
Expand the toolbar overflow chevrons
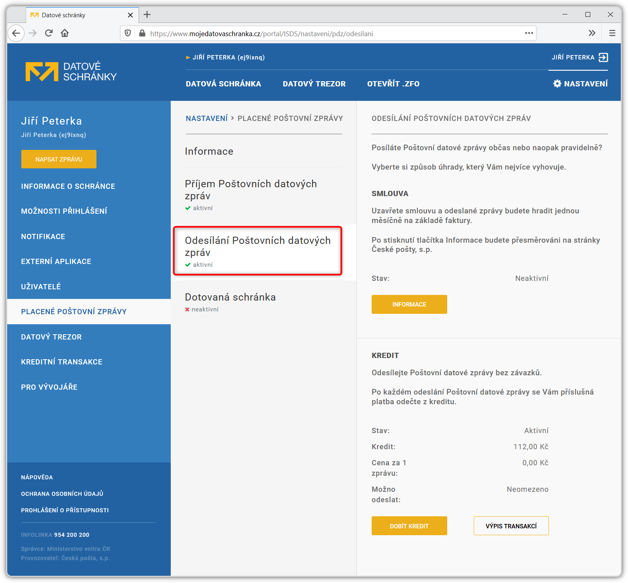coord(592,33)
